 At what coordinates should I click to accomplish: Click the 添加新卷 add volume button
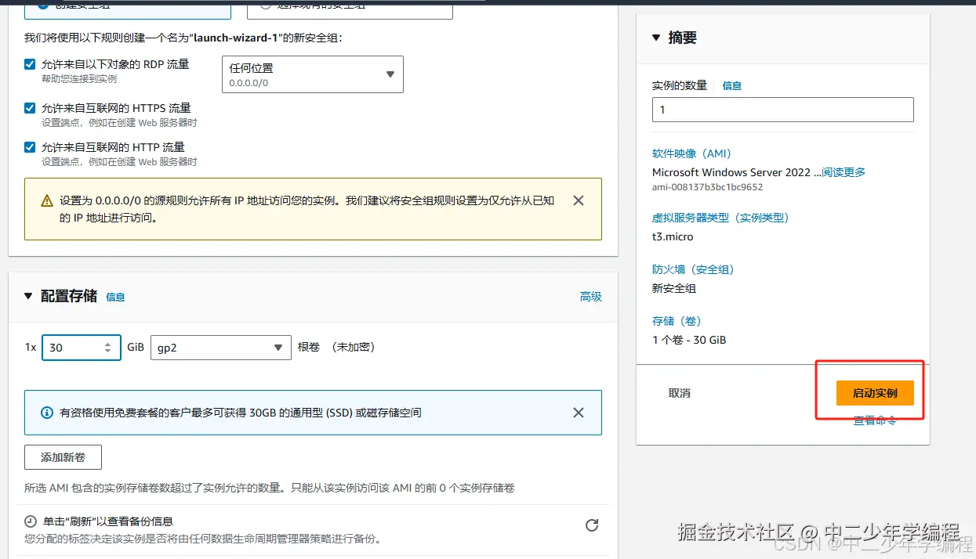[x=63, y=456]
